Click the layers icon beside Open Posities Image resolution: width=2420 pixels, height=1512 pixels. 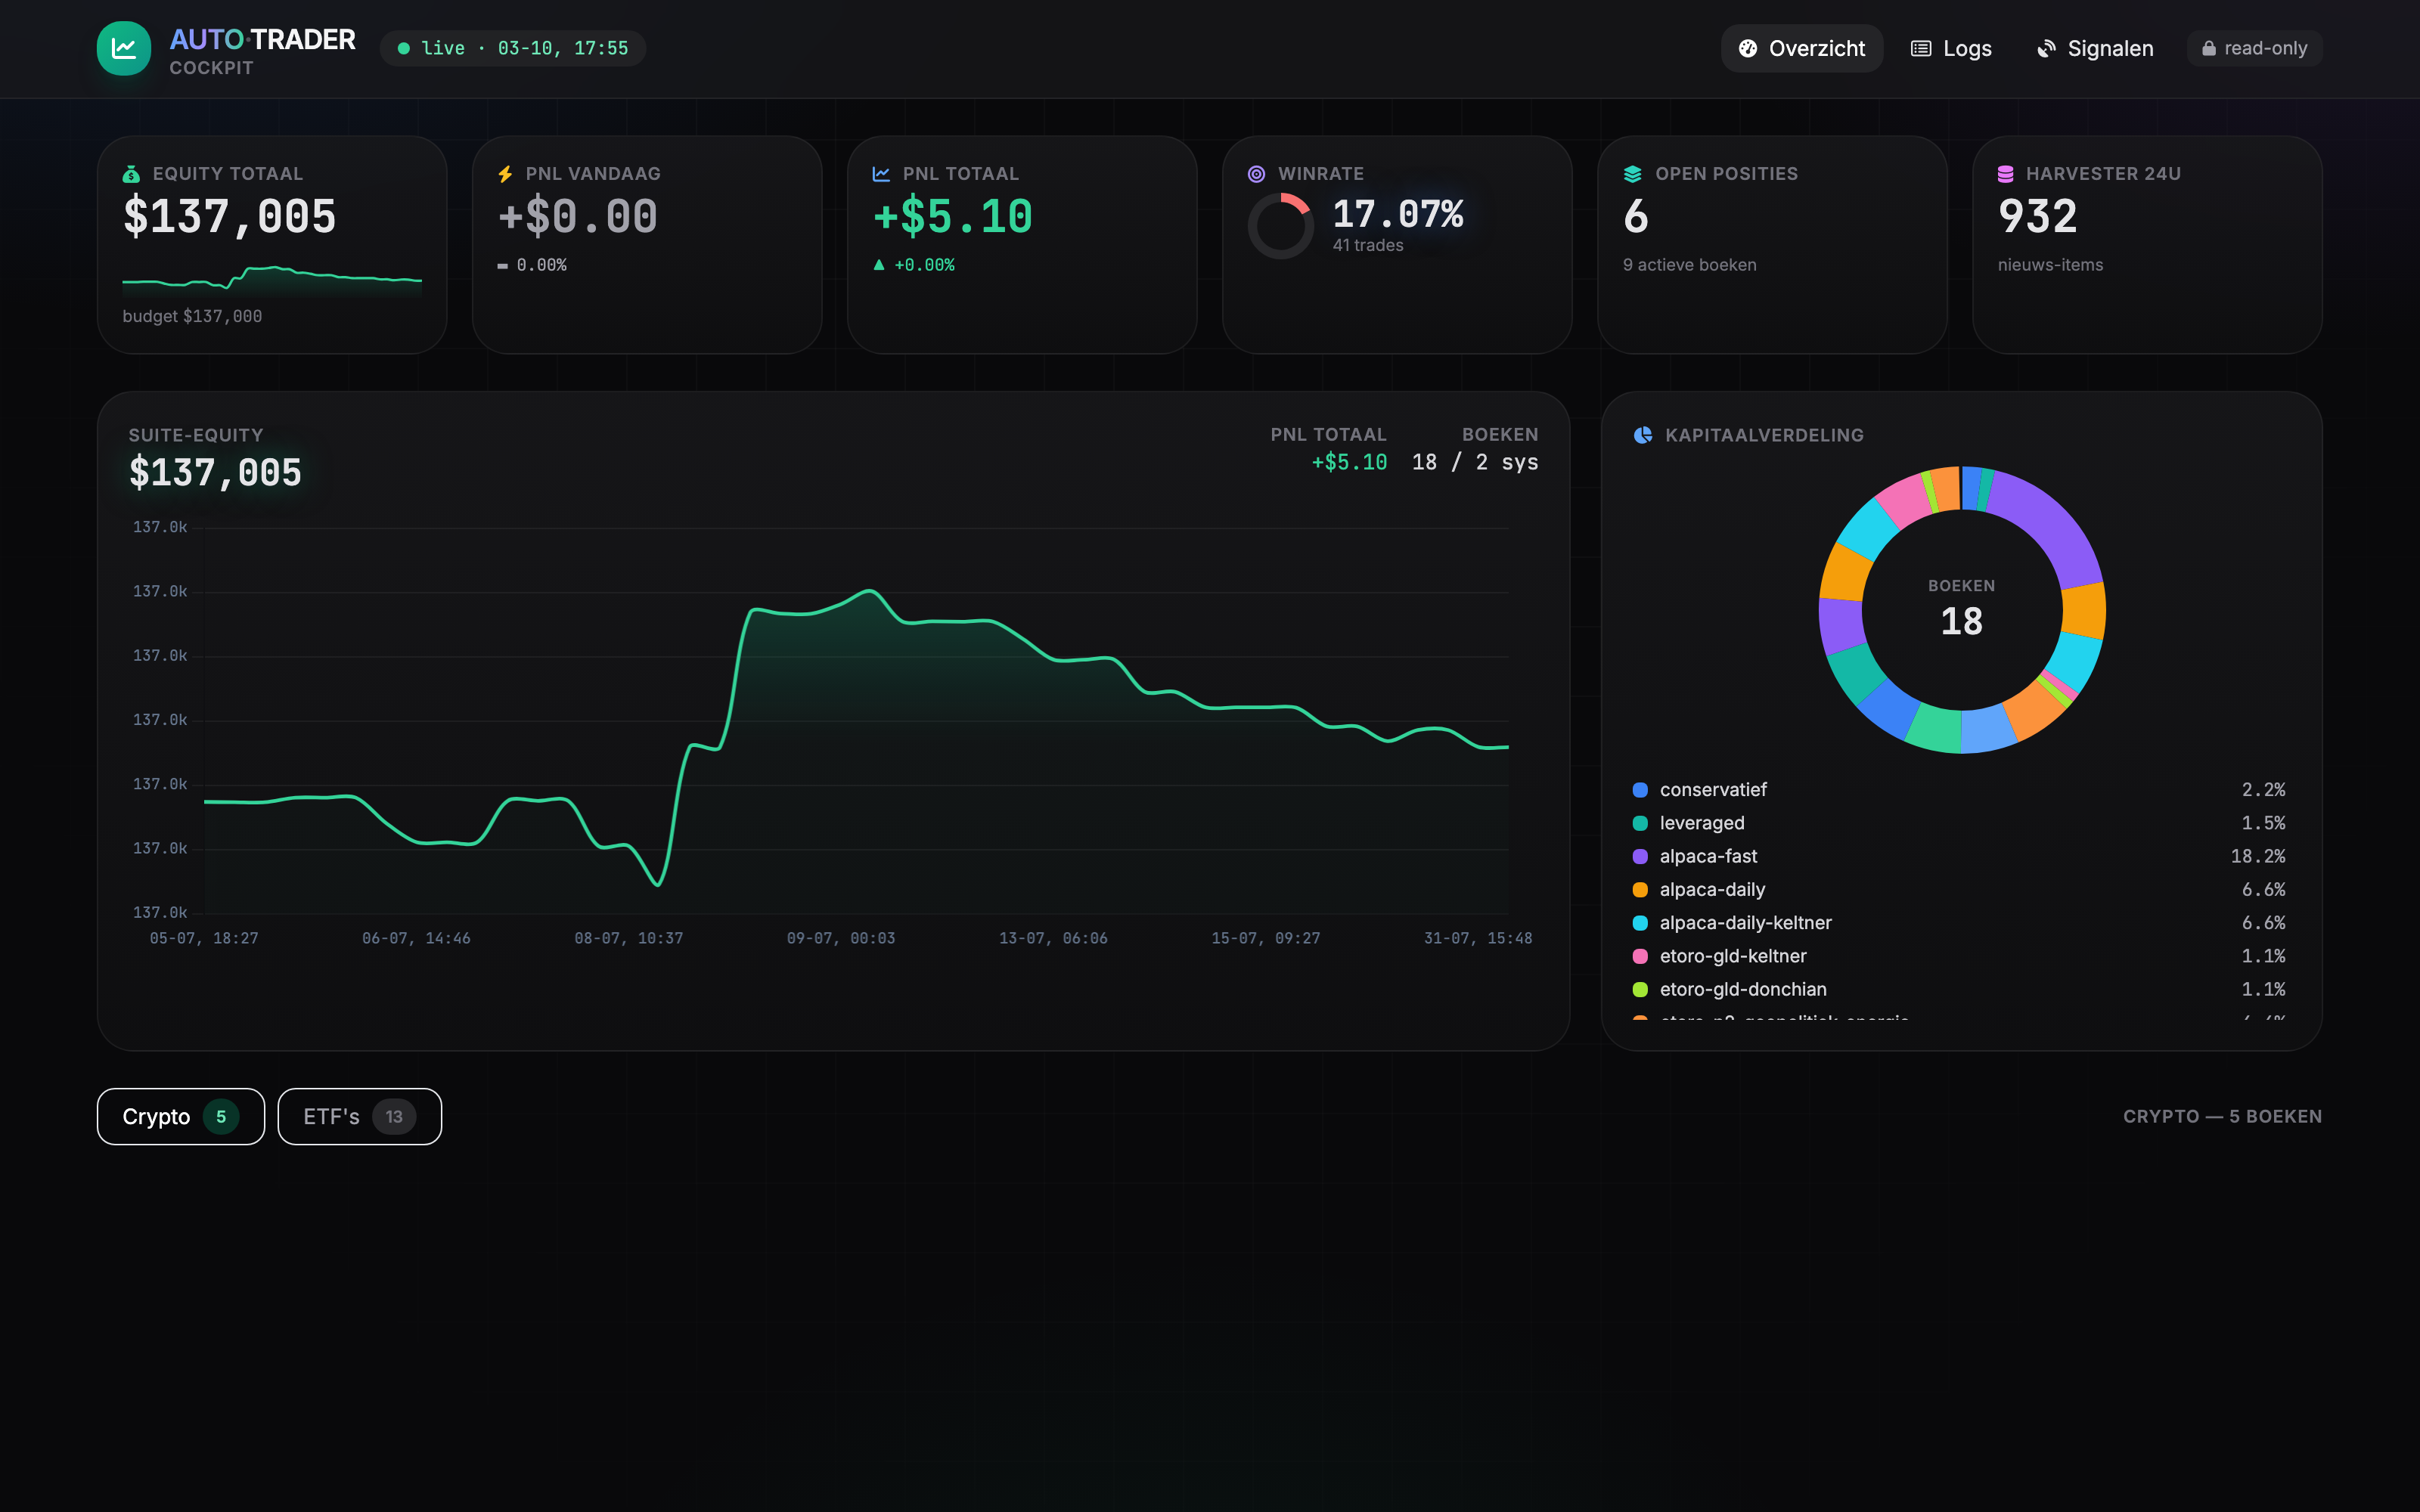[x=1632, y=174]
